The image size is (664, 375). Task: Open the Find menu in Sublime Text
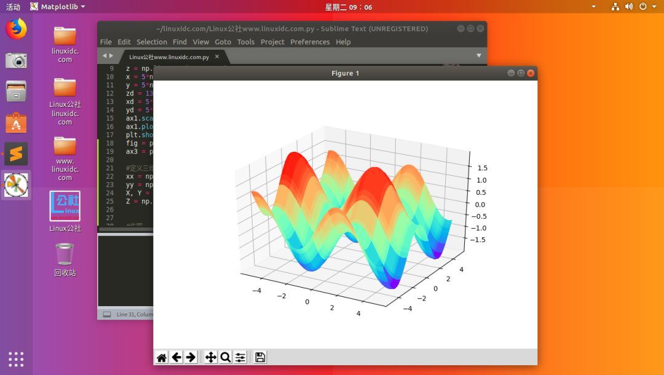pos(180,42)
